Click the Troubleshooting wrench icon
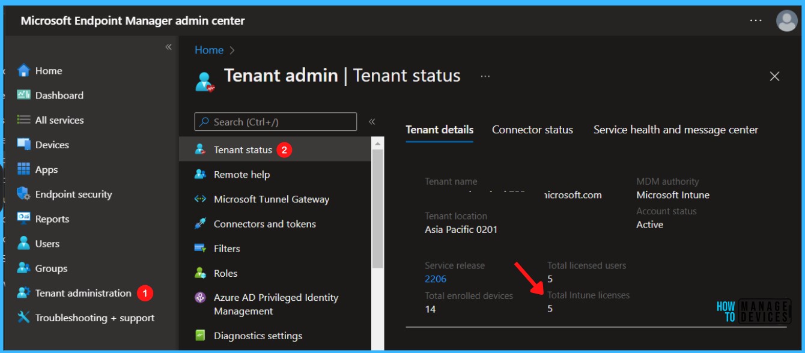The height and width of the screenshot is (353, 805). (23, 318)
